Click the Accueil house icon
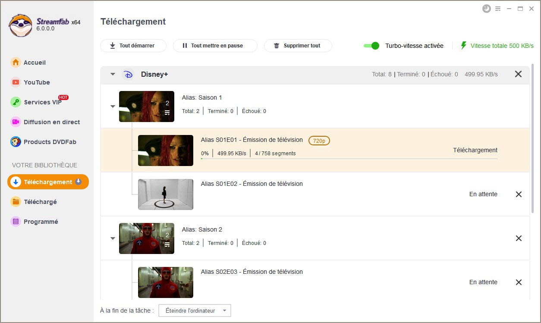The height and width of the screenshot is (323, 541). (x=16, y=63)
